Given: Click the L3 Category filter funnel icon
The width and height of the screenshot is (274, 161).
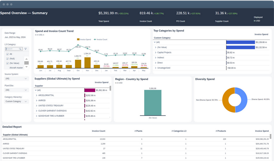Looking at the screenshot, I should tap(26, 49).
